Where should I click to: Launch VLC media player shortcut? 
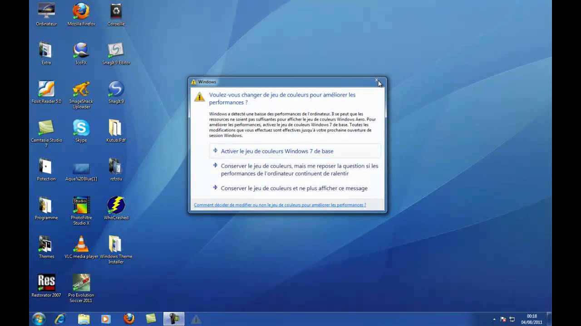(x=81, y=247)
